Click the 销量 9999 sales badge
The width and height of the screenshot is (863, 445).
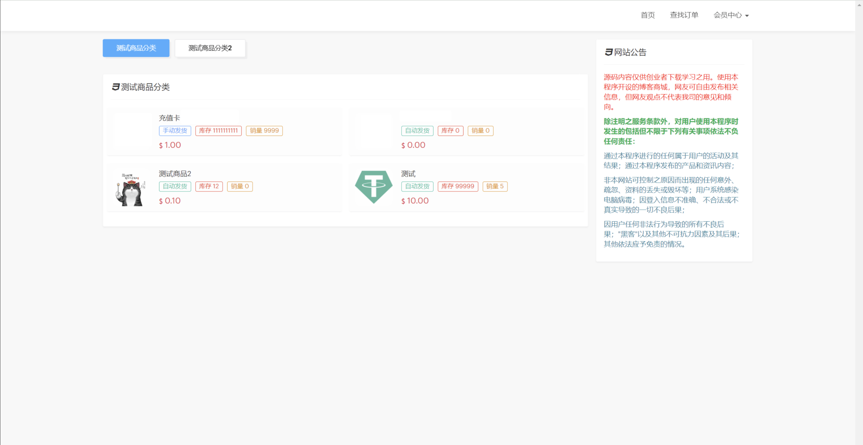tap(264, 131)
